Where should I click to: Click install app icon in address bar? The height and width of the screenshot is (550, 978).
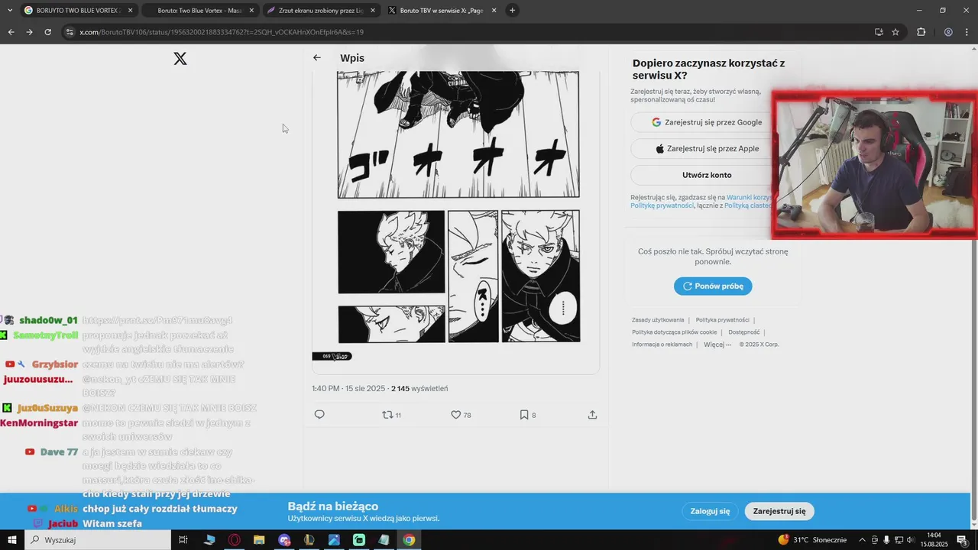pos(879,32)
